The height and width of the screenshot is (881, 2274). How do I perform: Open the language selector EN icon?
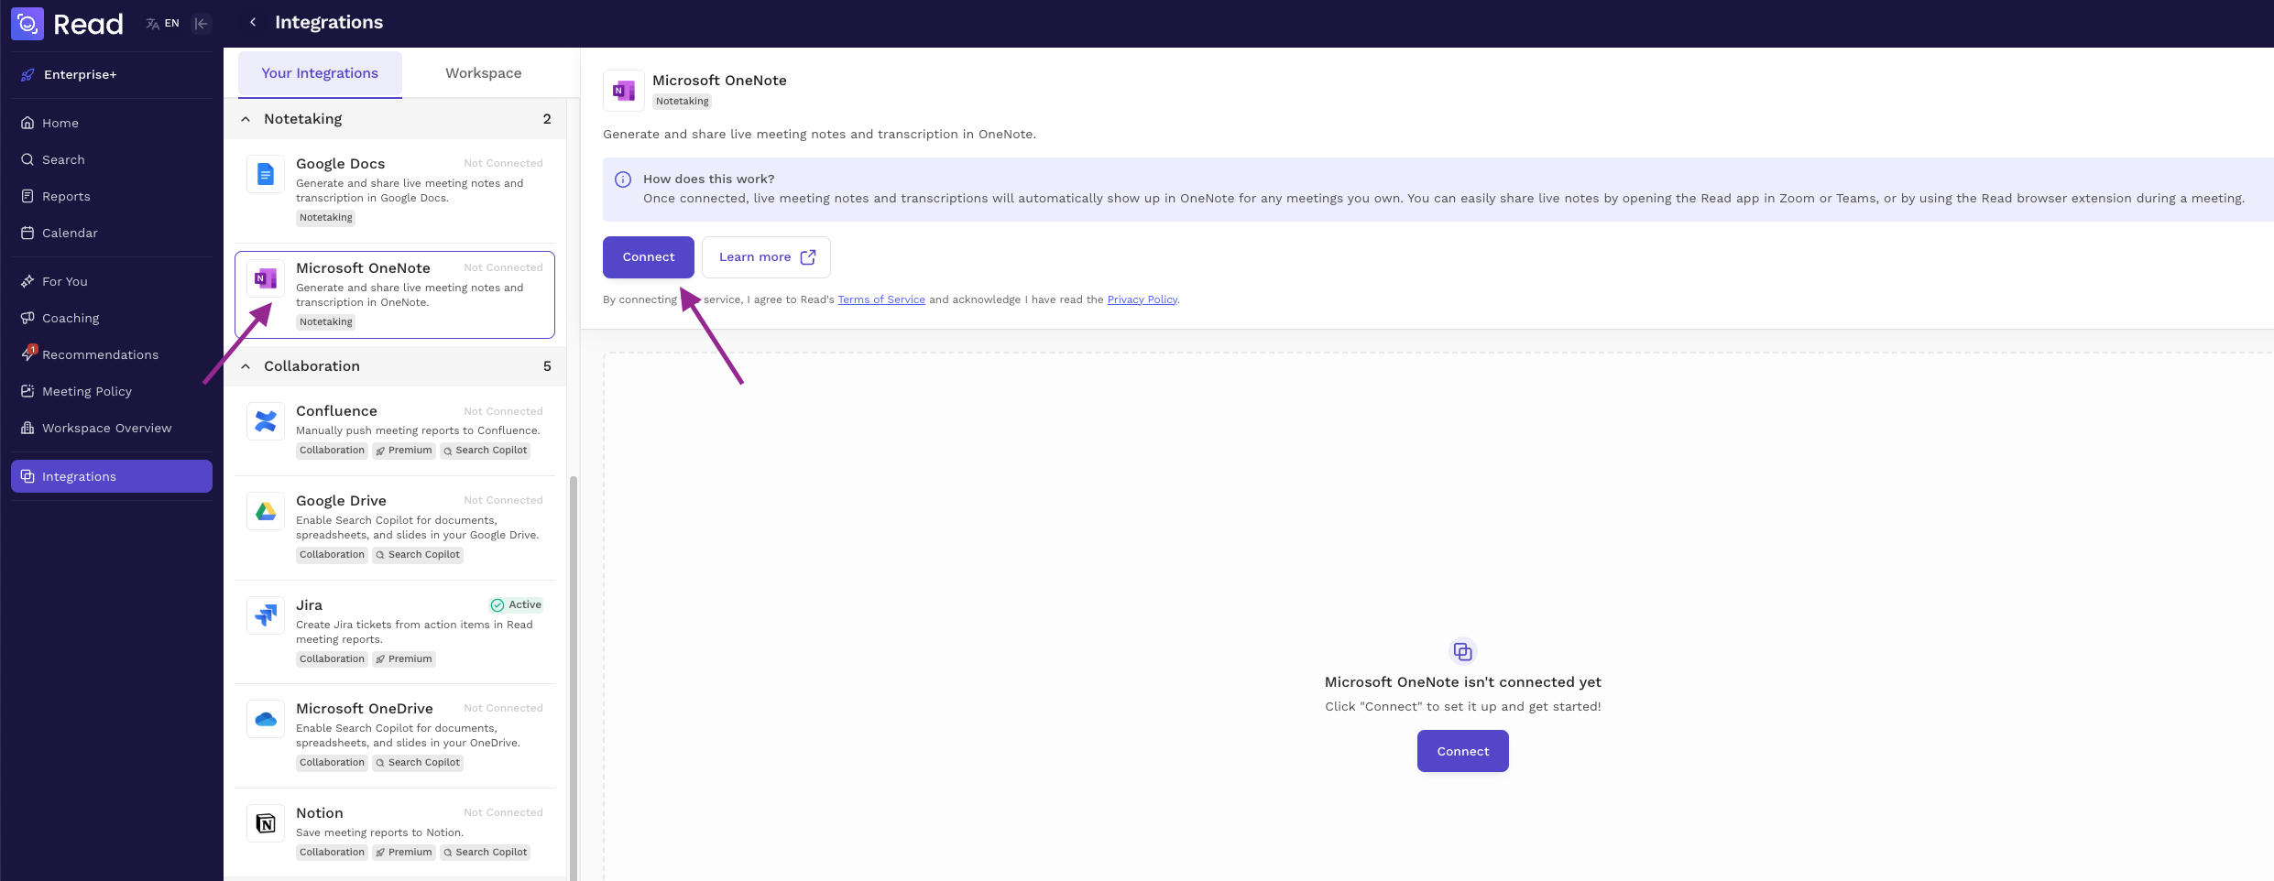[162, 24]
